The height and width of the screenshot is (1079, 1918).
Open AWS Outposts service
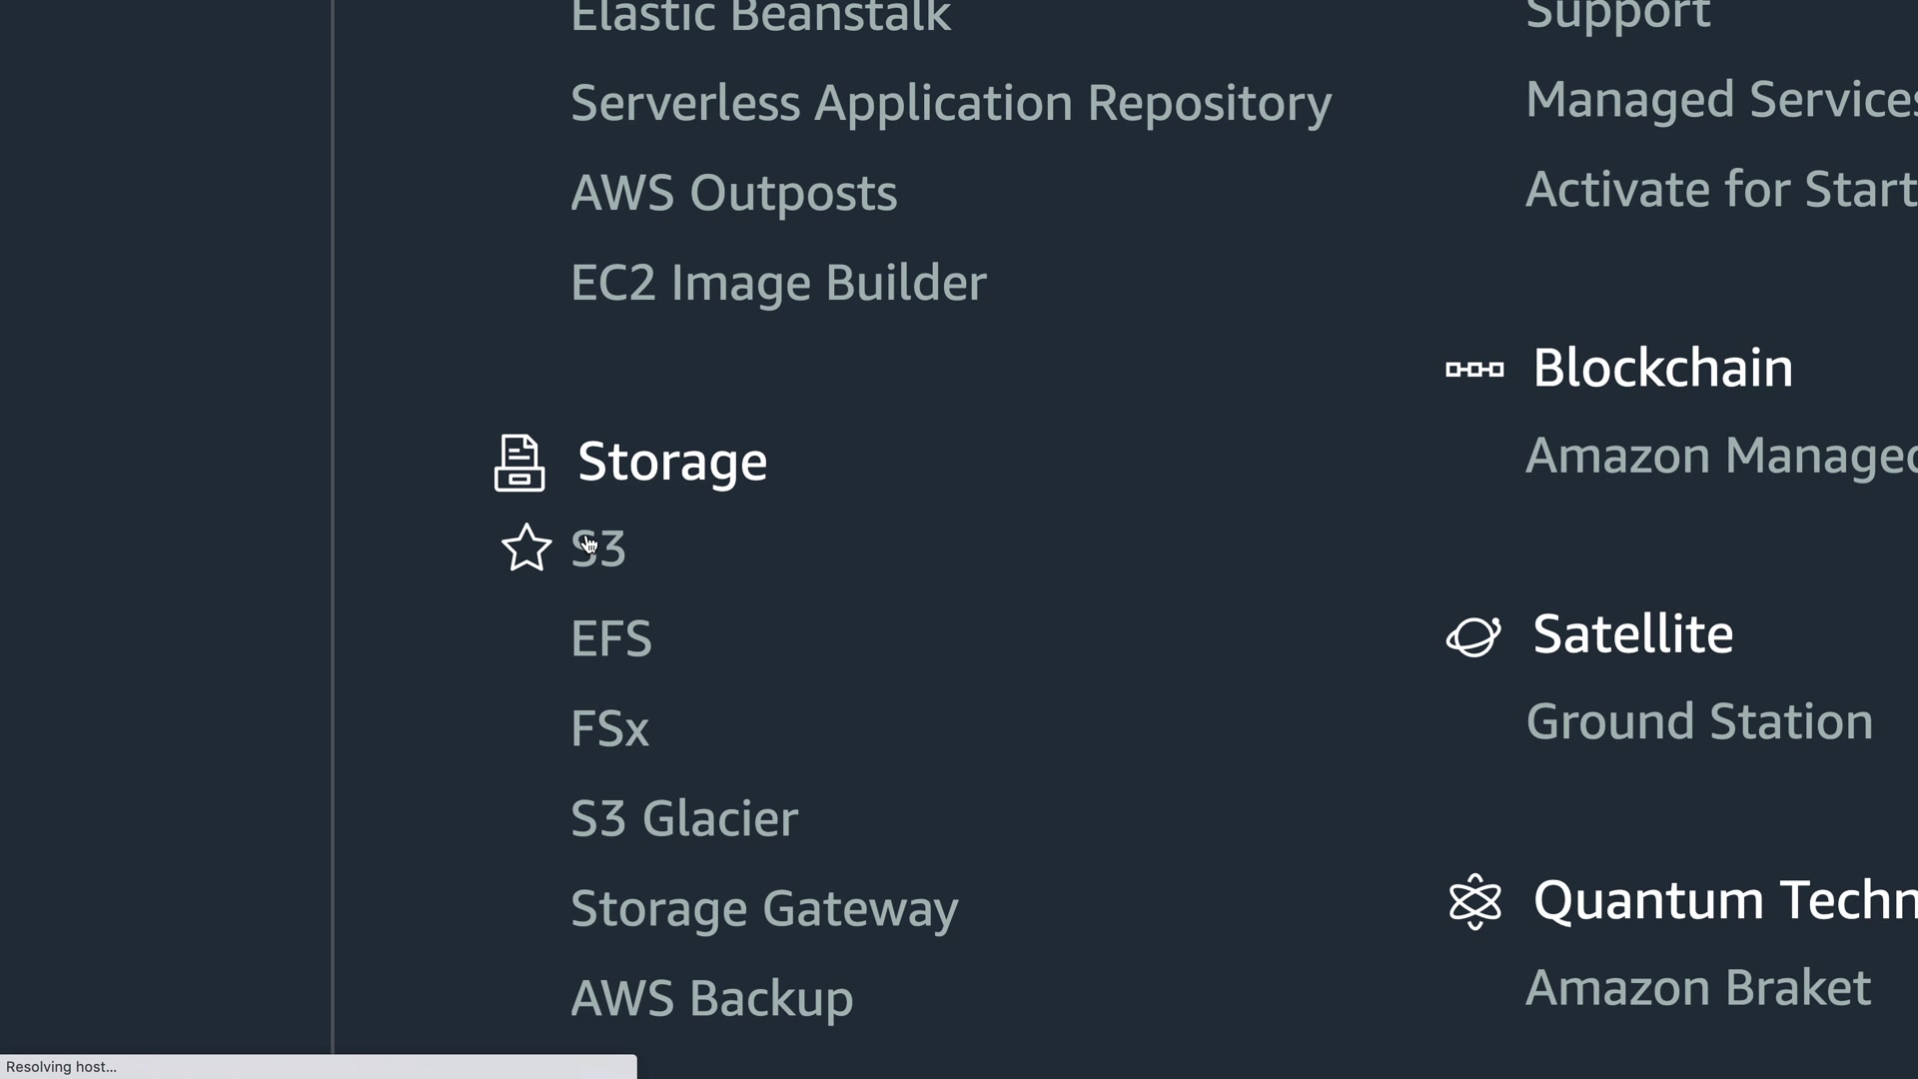tap(733, 194)
